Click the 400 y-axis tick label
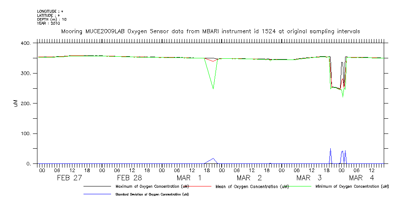This screenshot has height=207, width=415. coord(26,43)
